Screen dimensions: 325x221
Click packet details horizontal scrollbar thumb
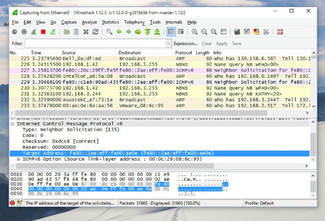[115, 166]
